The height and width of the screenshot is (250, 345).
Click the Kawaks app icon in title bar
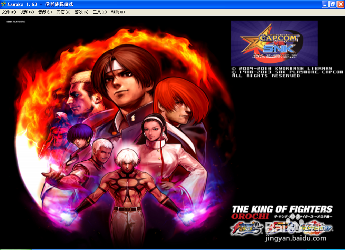pos(3,4)
